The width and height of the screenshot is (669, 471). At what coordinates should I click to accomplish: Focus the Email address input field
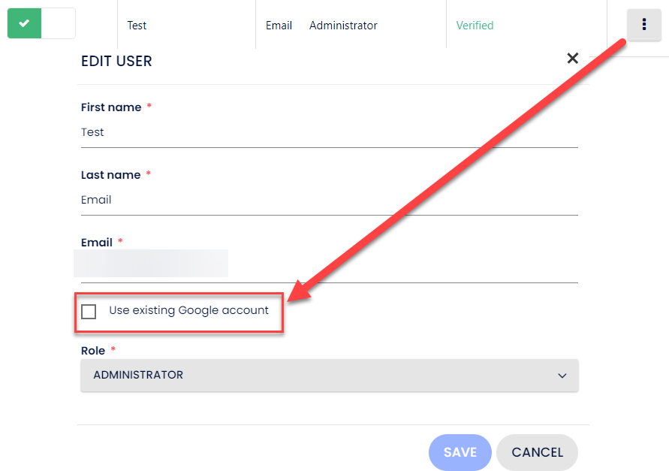(329, 267)
